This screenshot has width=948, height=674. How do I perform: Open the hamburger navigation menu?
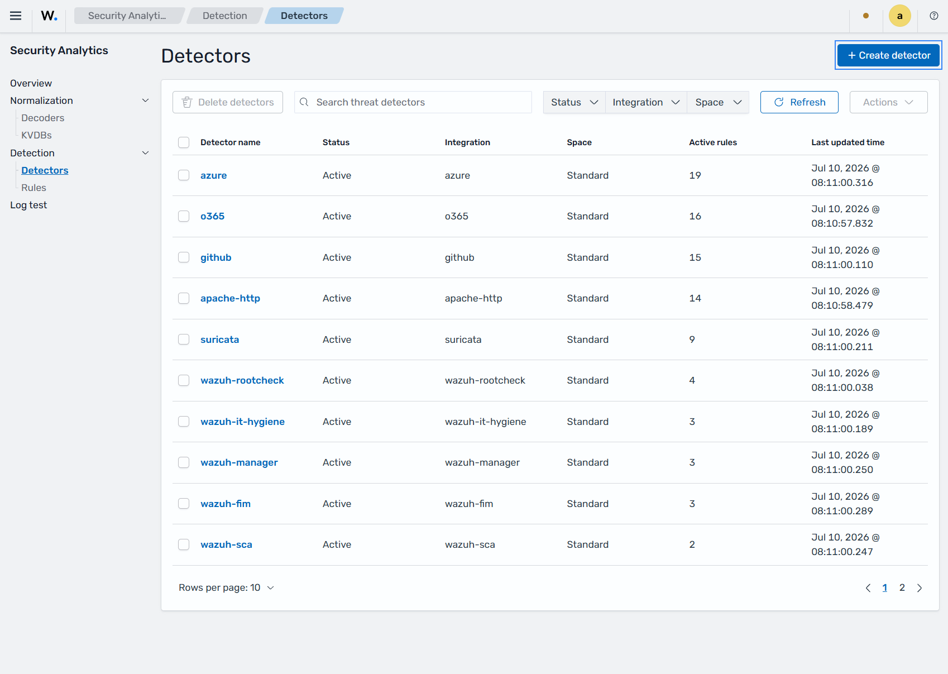point(16,16)
